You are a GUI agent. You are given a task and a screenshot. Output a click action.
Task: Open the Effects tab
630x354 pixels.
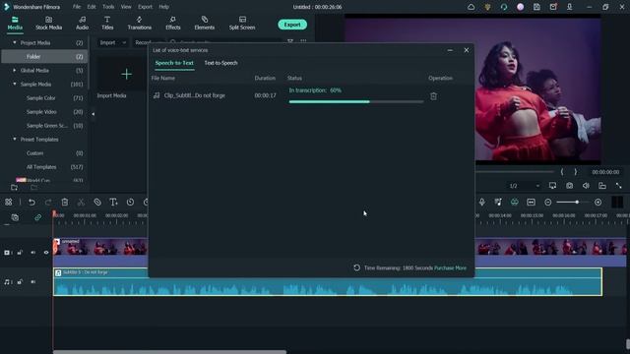(173, 24)
